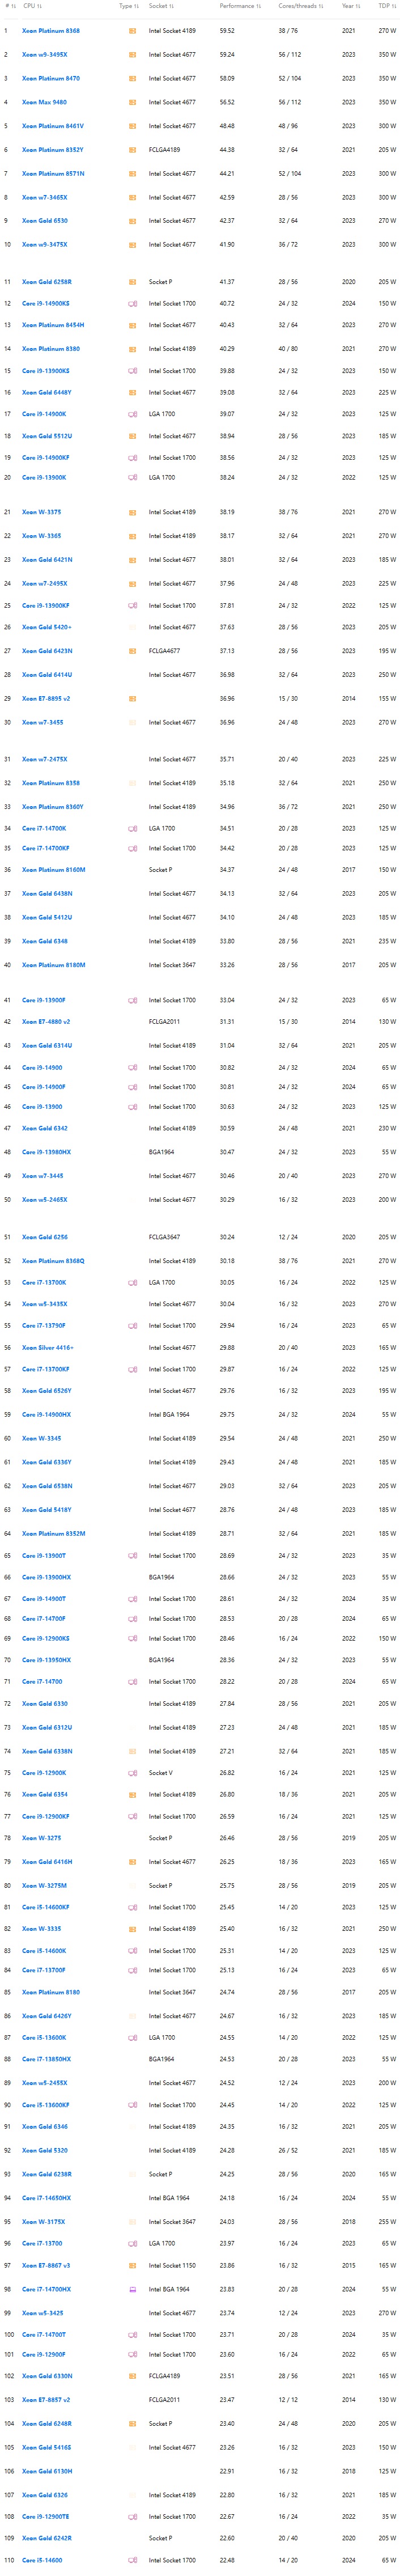
Task: Click the desktop icon in the Core i7-14700K row
Action: pos(132,828)
